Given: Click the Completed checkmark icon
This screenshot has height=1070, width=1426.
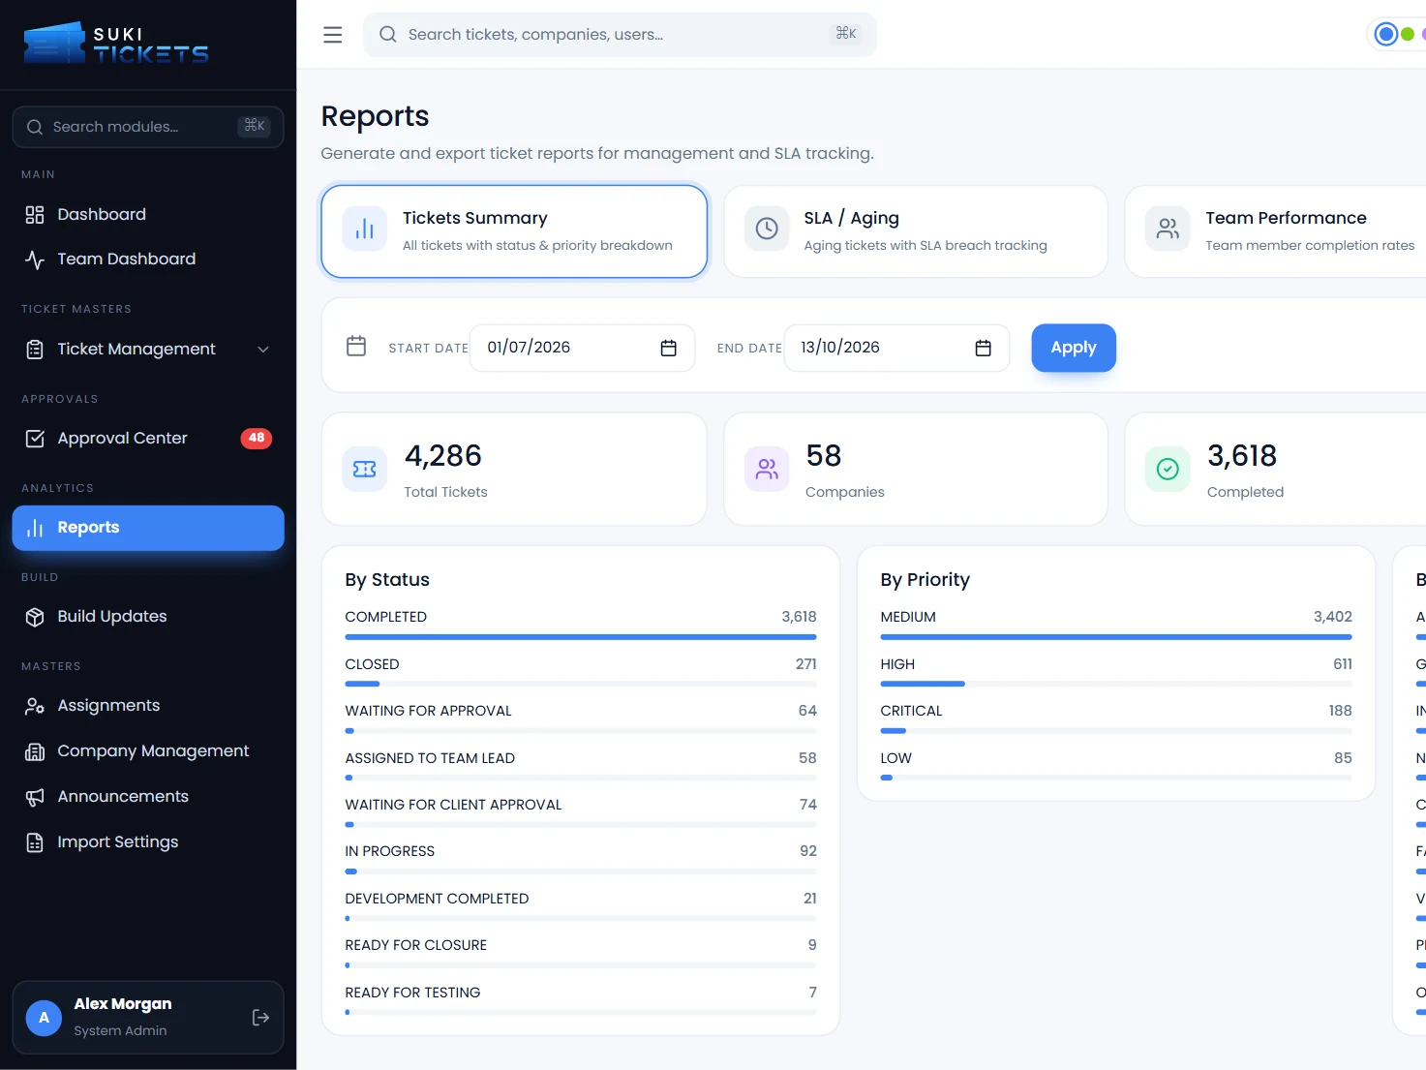Looking at the screenshot, I should 1168,469.
